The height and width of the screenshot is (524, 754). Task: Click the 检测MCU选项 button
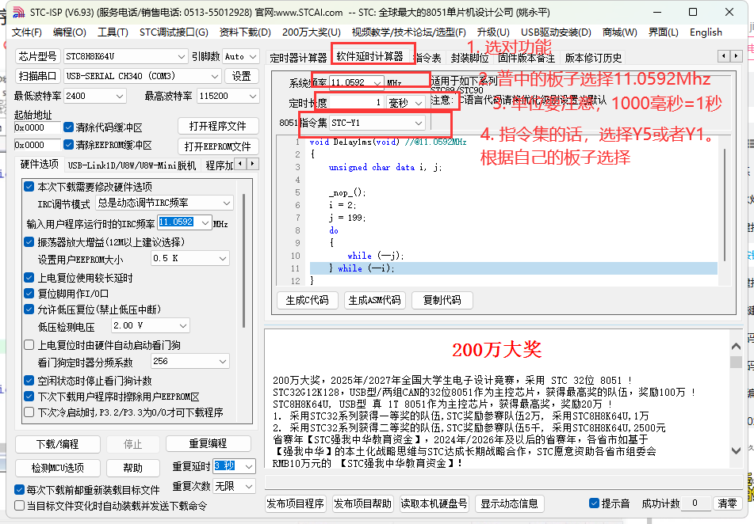(58, 468)
